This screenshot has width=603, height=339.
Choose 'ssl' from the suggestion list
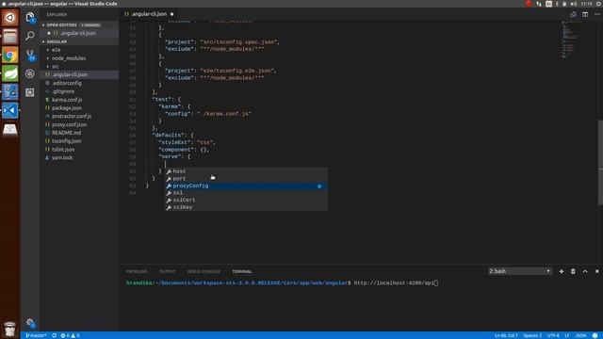(x=246, y=193)
